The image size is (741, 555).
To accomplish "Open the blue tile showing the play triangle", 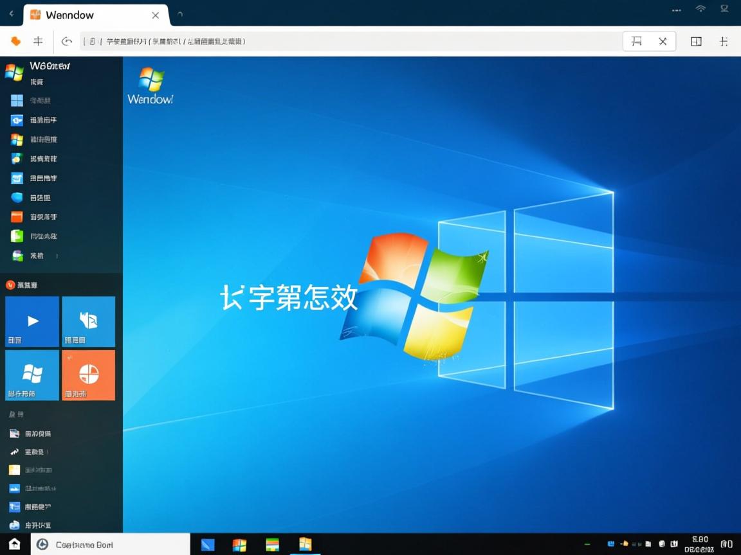I will coord(32,321).
